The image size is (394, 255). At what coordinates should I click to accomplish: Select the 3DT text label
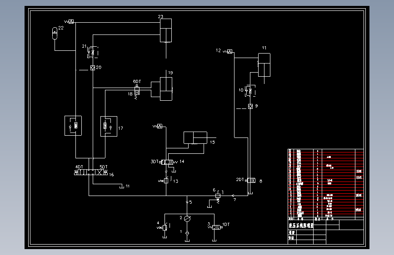(155, 162)
